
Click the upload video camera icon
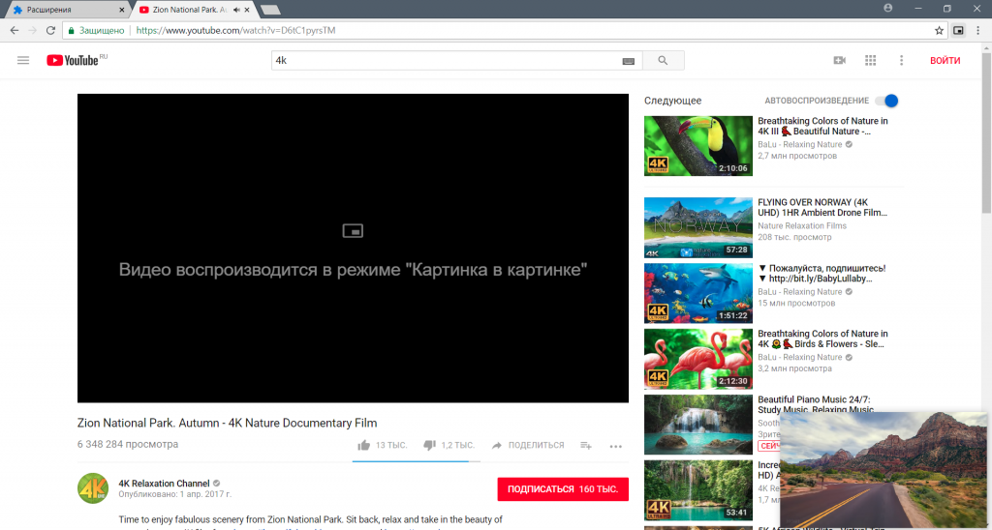839,60
